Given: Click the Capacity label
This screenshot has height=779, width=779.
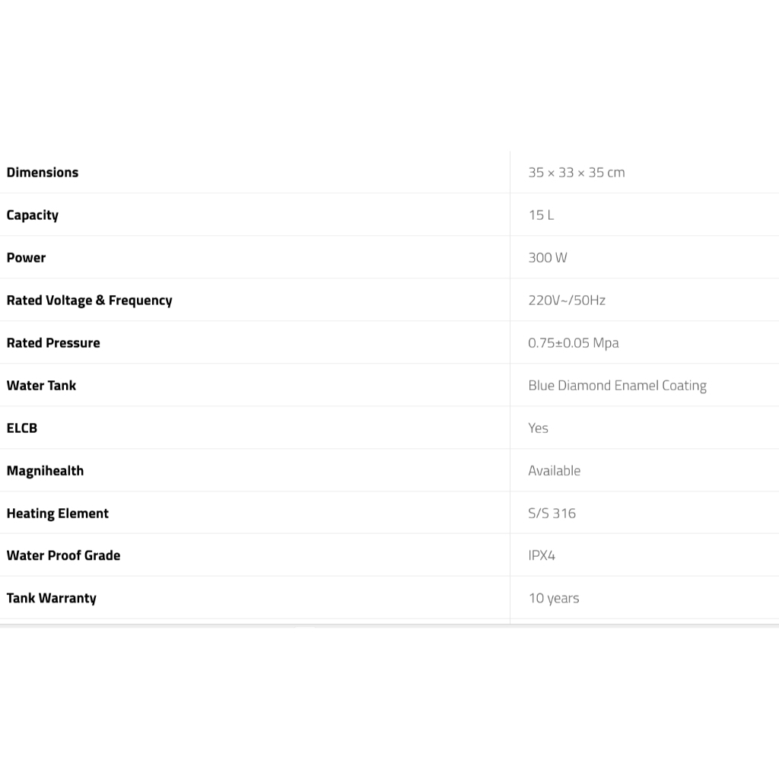Looking at the screenshot, I should tap(33, 215).
